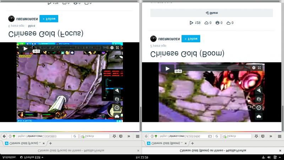Follow UBERMORGEN on the Boom page
Screen dimensions: 284x160
[x=191, y=39]
